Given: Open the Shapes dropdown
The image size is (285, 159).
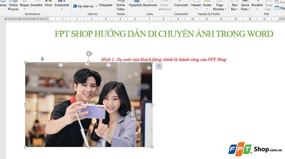Looking at the screenshot, I should pos(24,6).
